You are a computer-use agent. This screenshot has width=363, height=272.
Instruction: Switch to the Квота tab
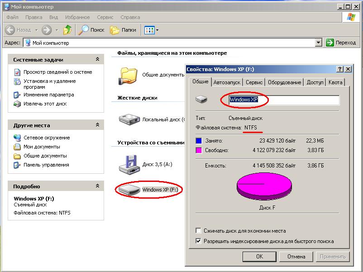(335, 82)
